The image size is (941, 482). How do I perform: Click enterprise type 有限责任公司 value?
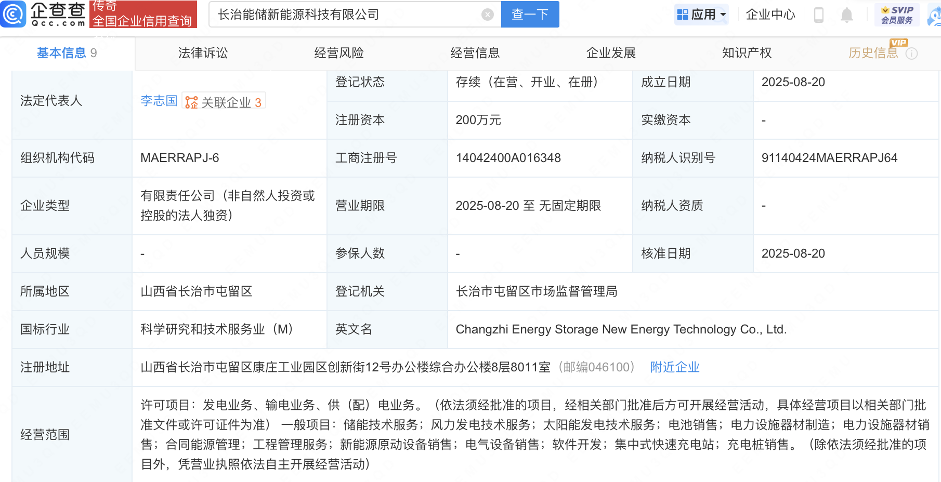[x=228, y=206]
